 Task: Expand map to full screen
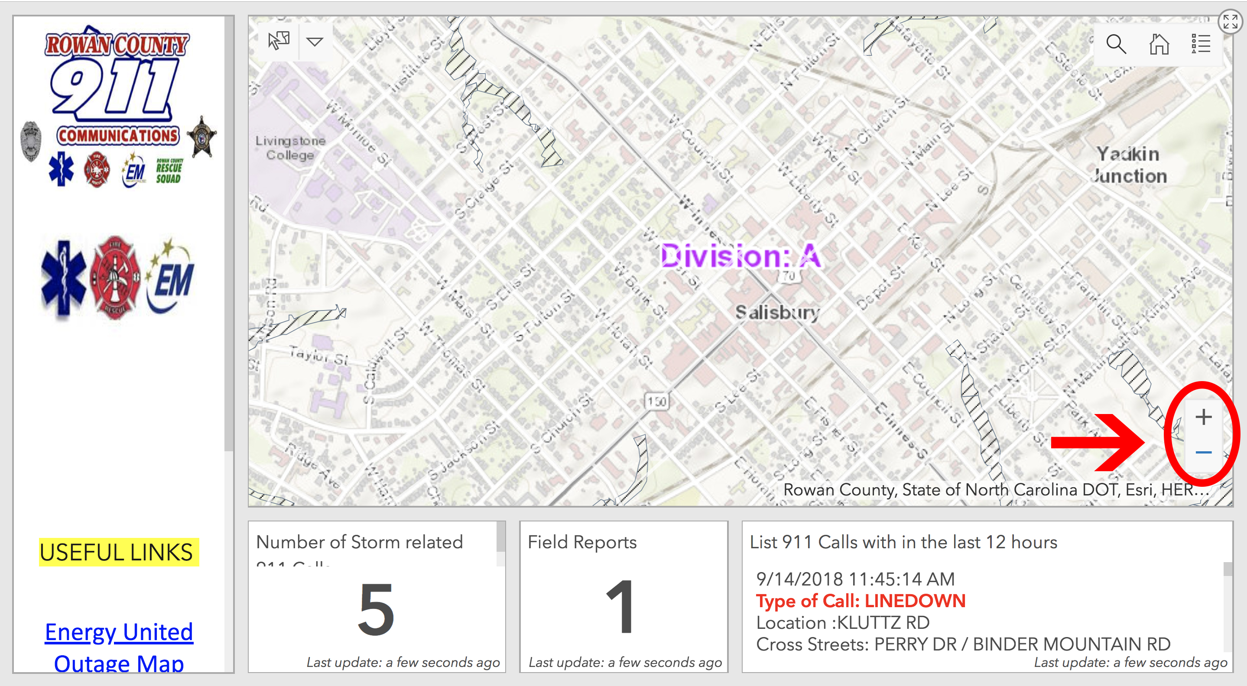[x=1230, y=21]
